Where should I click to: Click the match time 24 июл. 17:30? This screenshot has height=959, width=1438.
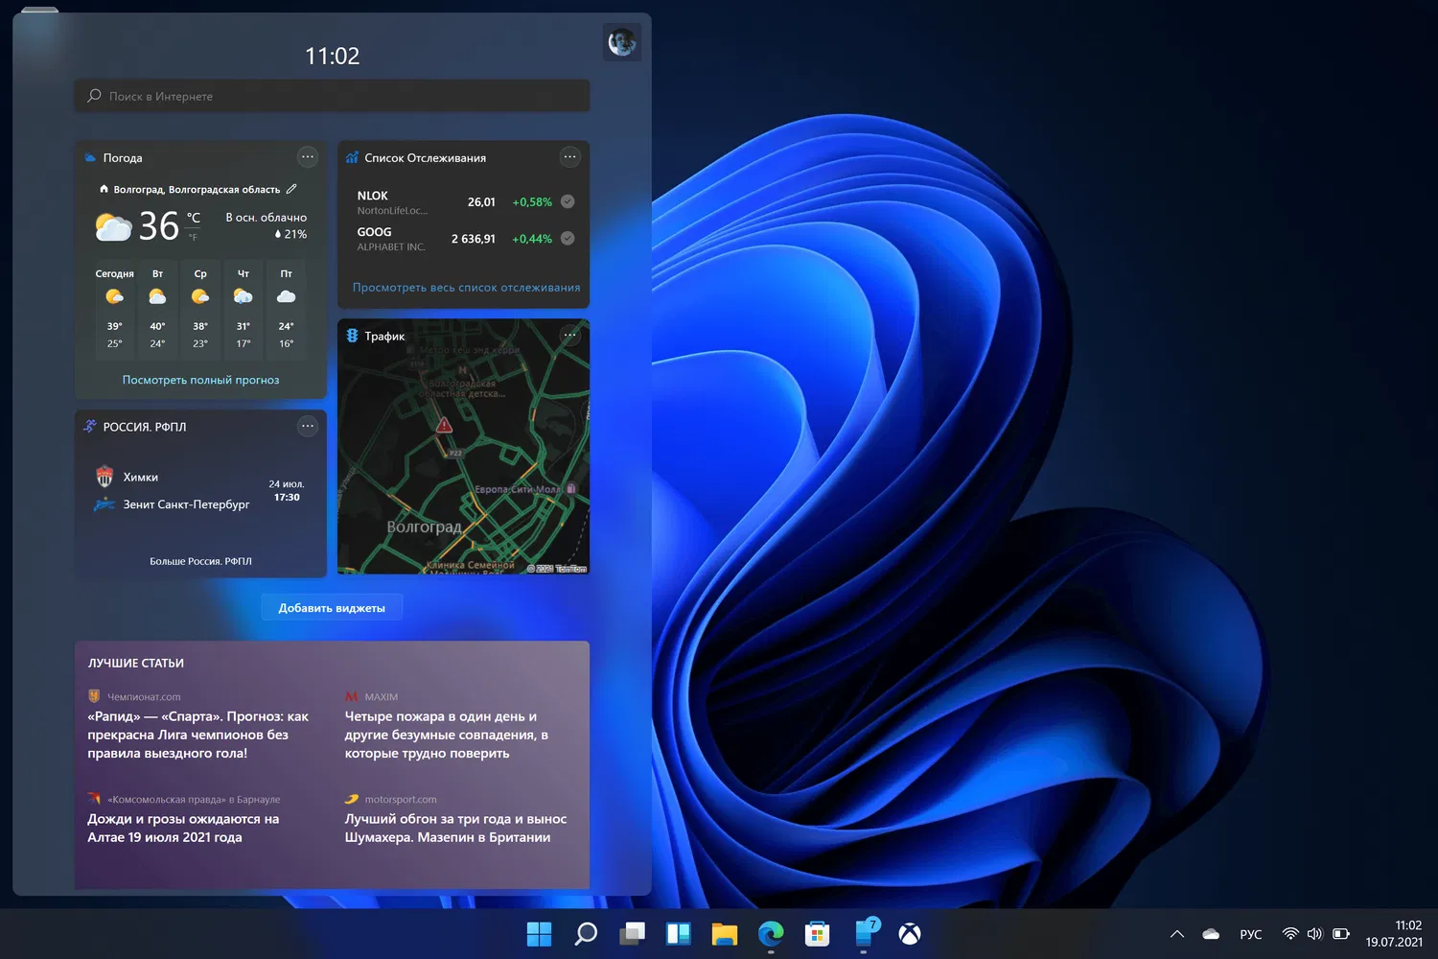[287, 491]
